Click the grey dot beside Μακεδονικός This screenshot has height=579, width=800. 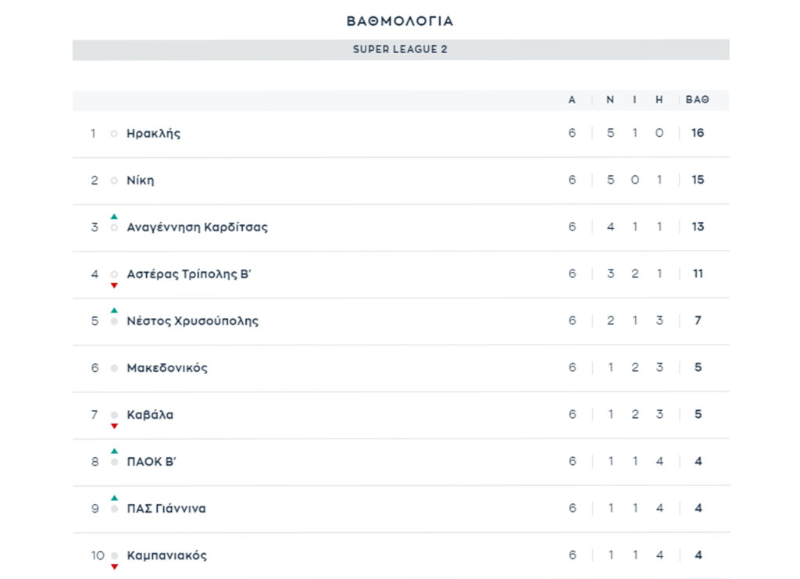(114, 368)
